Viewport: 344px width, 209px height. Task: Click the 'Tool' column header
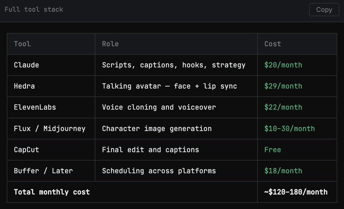click(51, 44)
